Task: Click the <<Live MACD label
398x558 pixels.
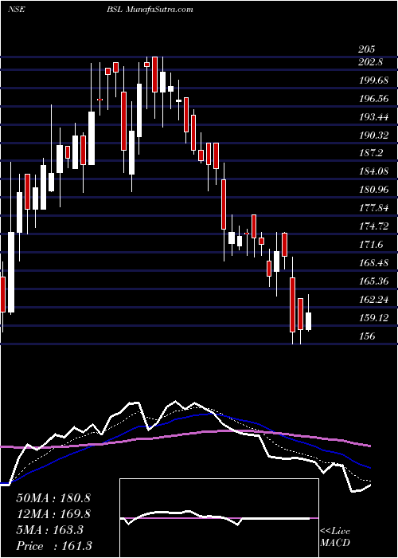Action: coord(335,536)
